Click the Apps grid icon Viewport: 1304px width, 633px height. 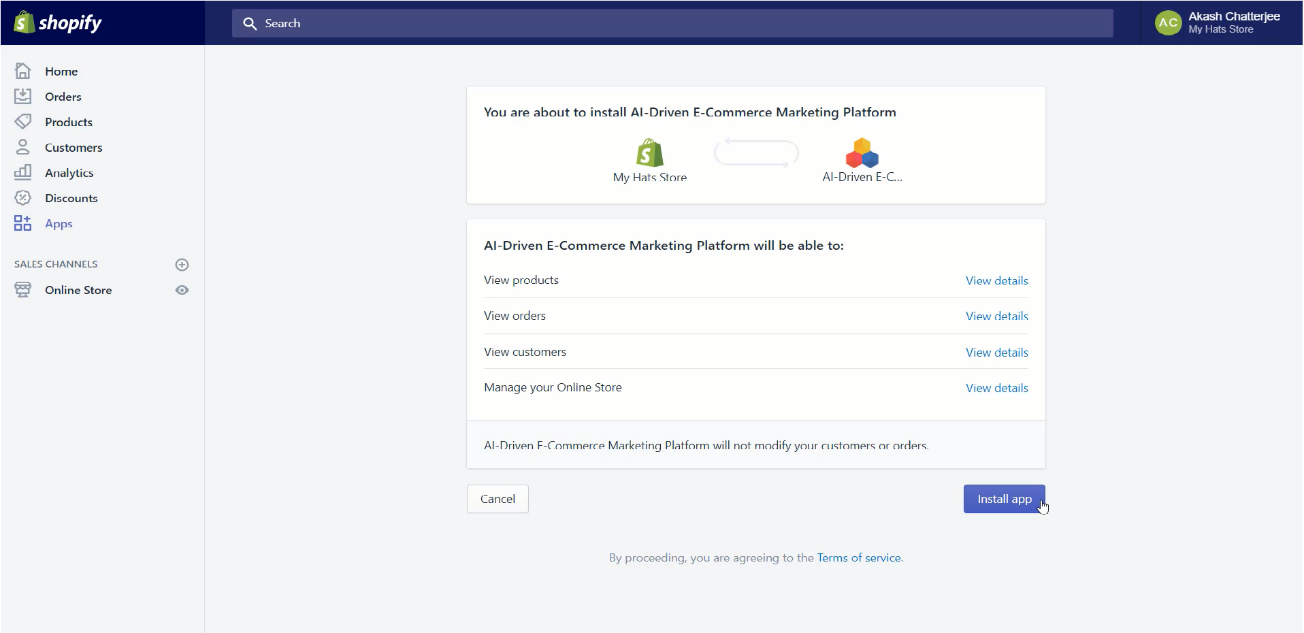[22, 223]
